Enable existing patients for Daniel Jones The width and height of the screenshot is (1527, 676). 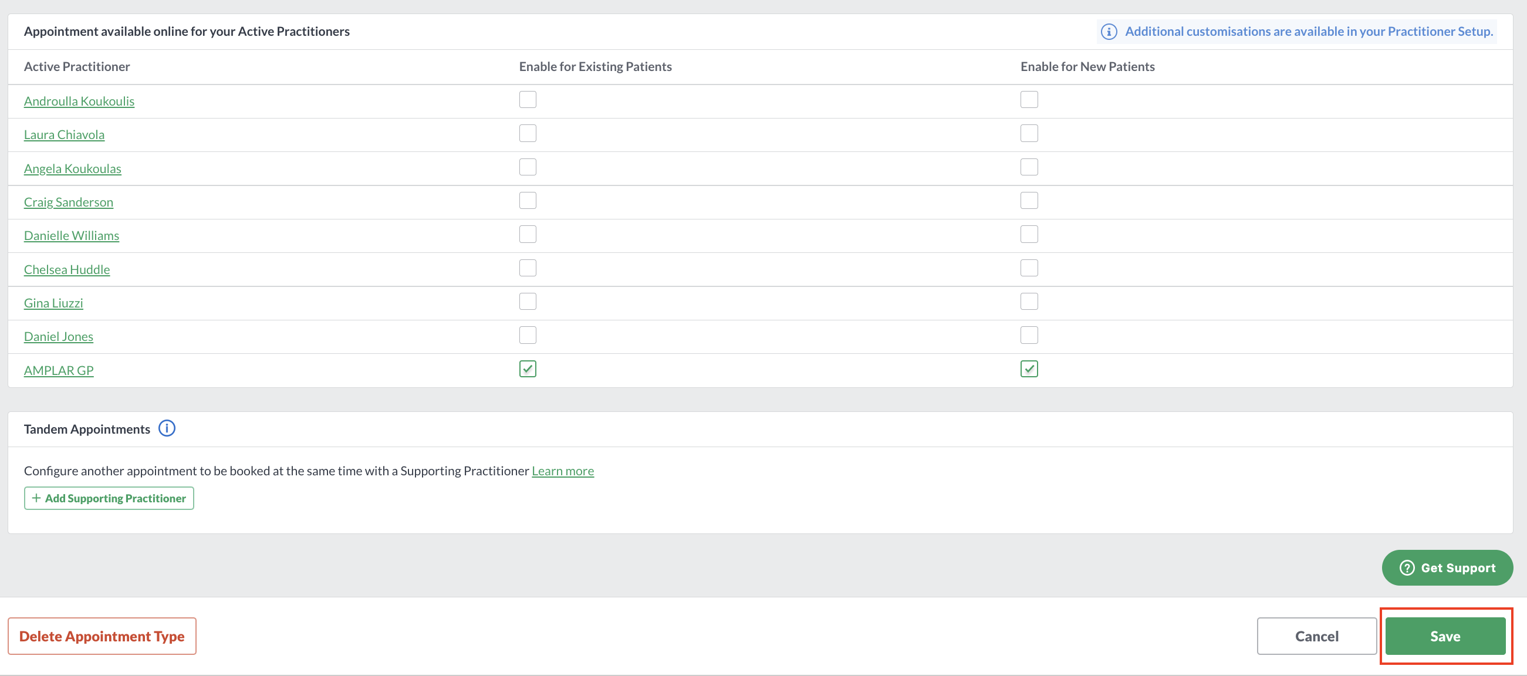(528, 336)
